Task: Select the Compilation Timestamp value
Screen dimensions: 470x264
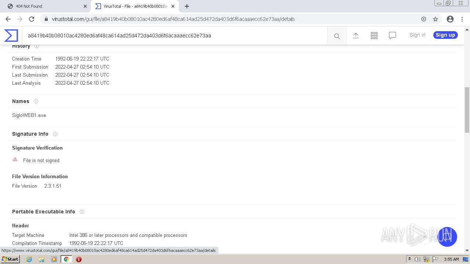Action: (x=96, y=243)
